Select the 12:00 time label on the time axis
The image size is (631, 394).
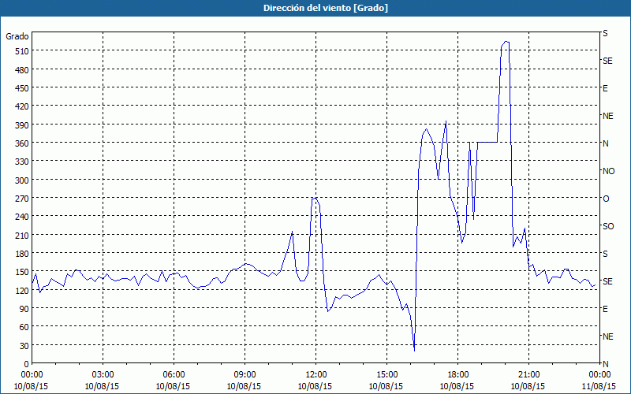click(316, 375)
